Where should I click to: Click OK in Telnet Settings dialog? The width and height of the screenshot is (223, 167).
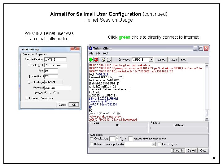click(74, 105)
